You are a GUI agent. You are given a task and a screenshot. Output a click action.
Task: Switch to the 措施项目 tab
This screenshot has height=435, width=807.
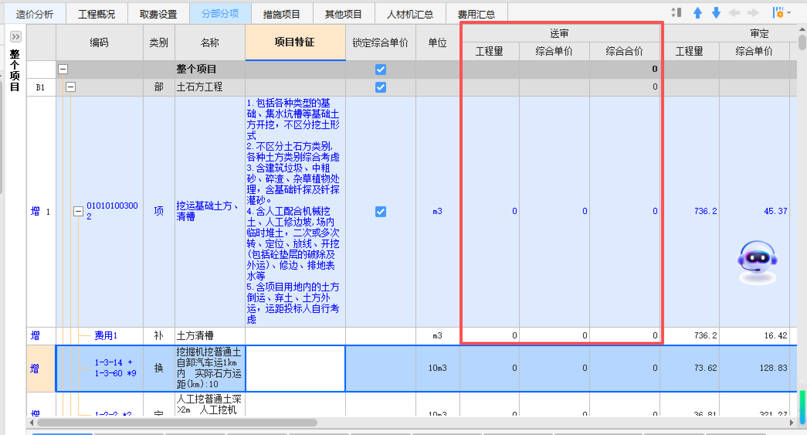click(x=281, y=14)
